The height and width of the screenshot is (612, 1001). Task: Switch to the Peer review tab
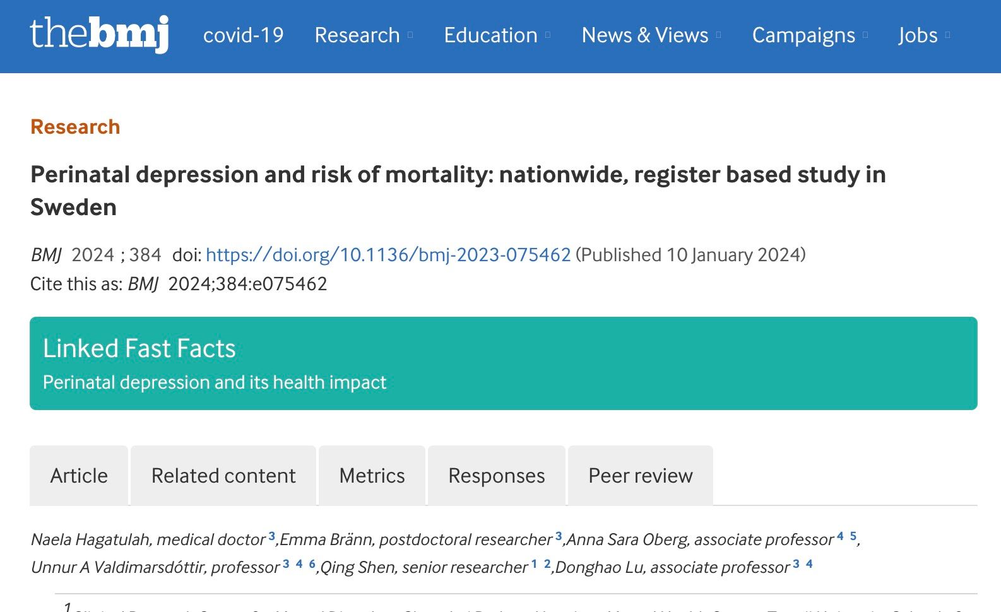[641, 476]
